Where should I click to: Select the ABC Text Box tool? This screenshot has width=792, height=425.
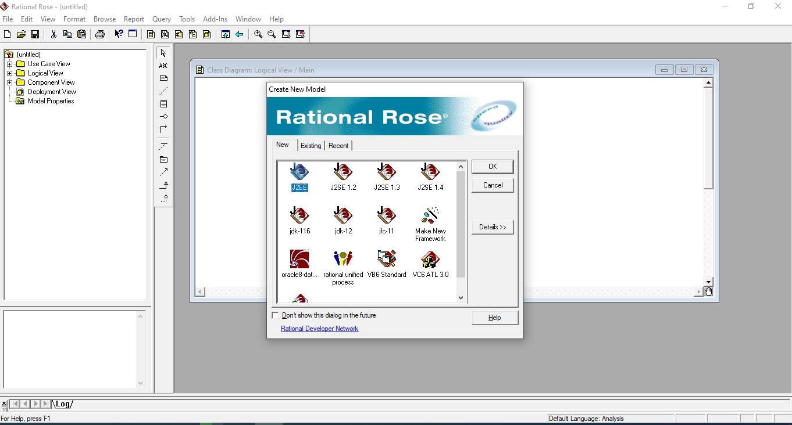click(x=163, y=66)
